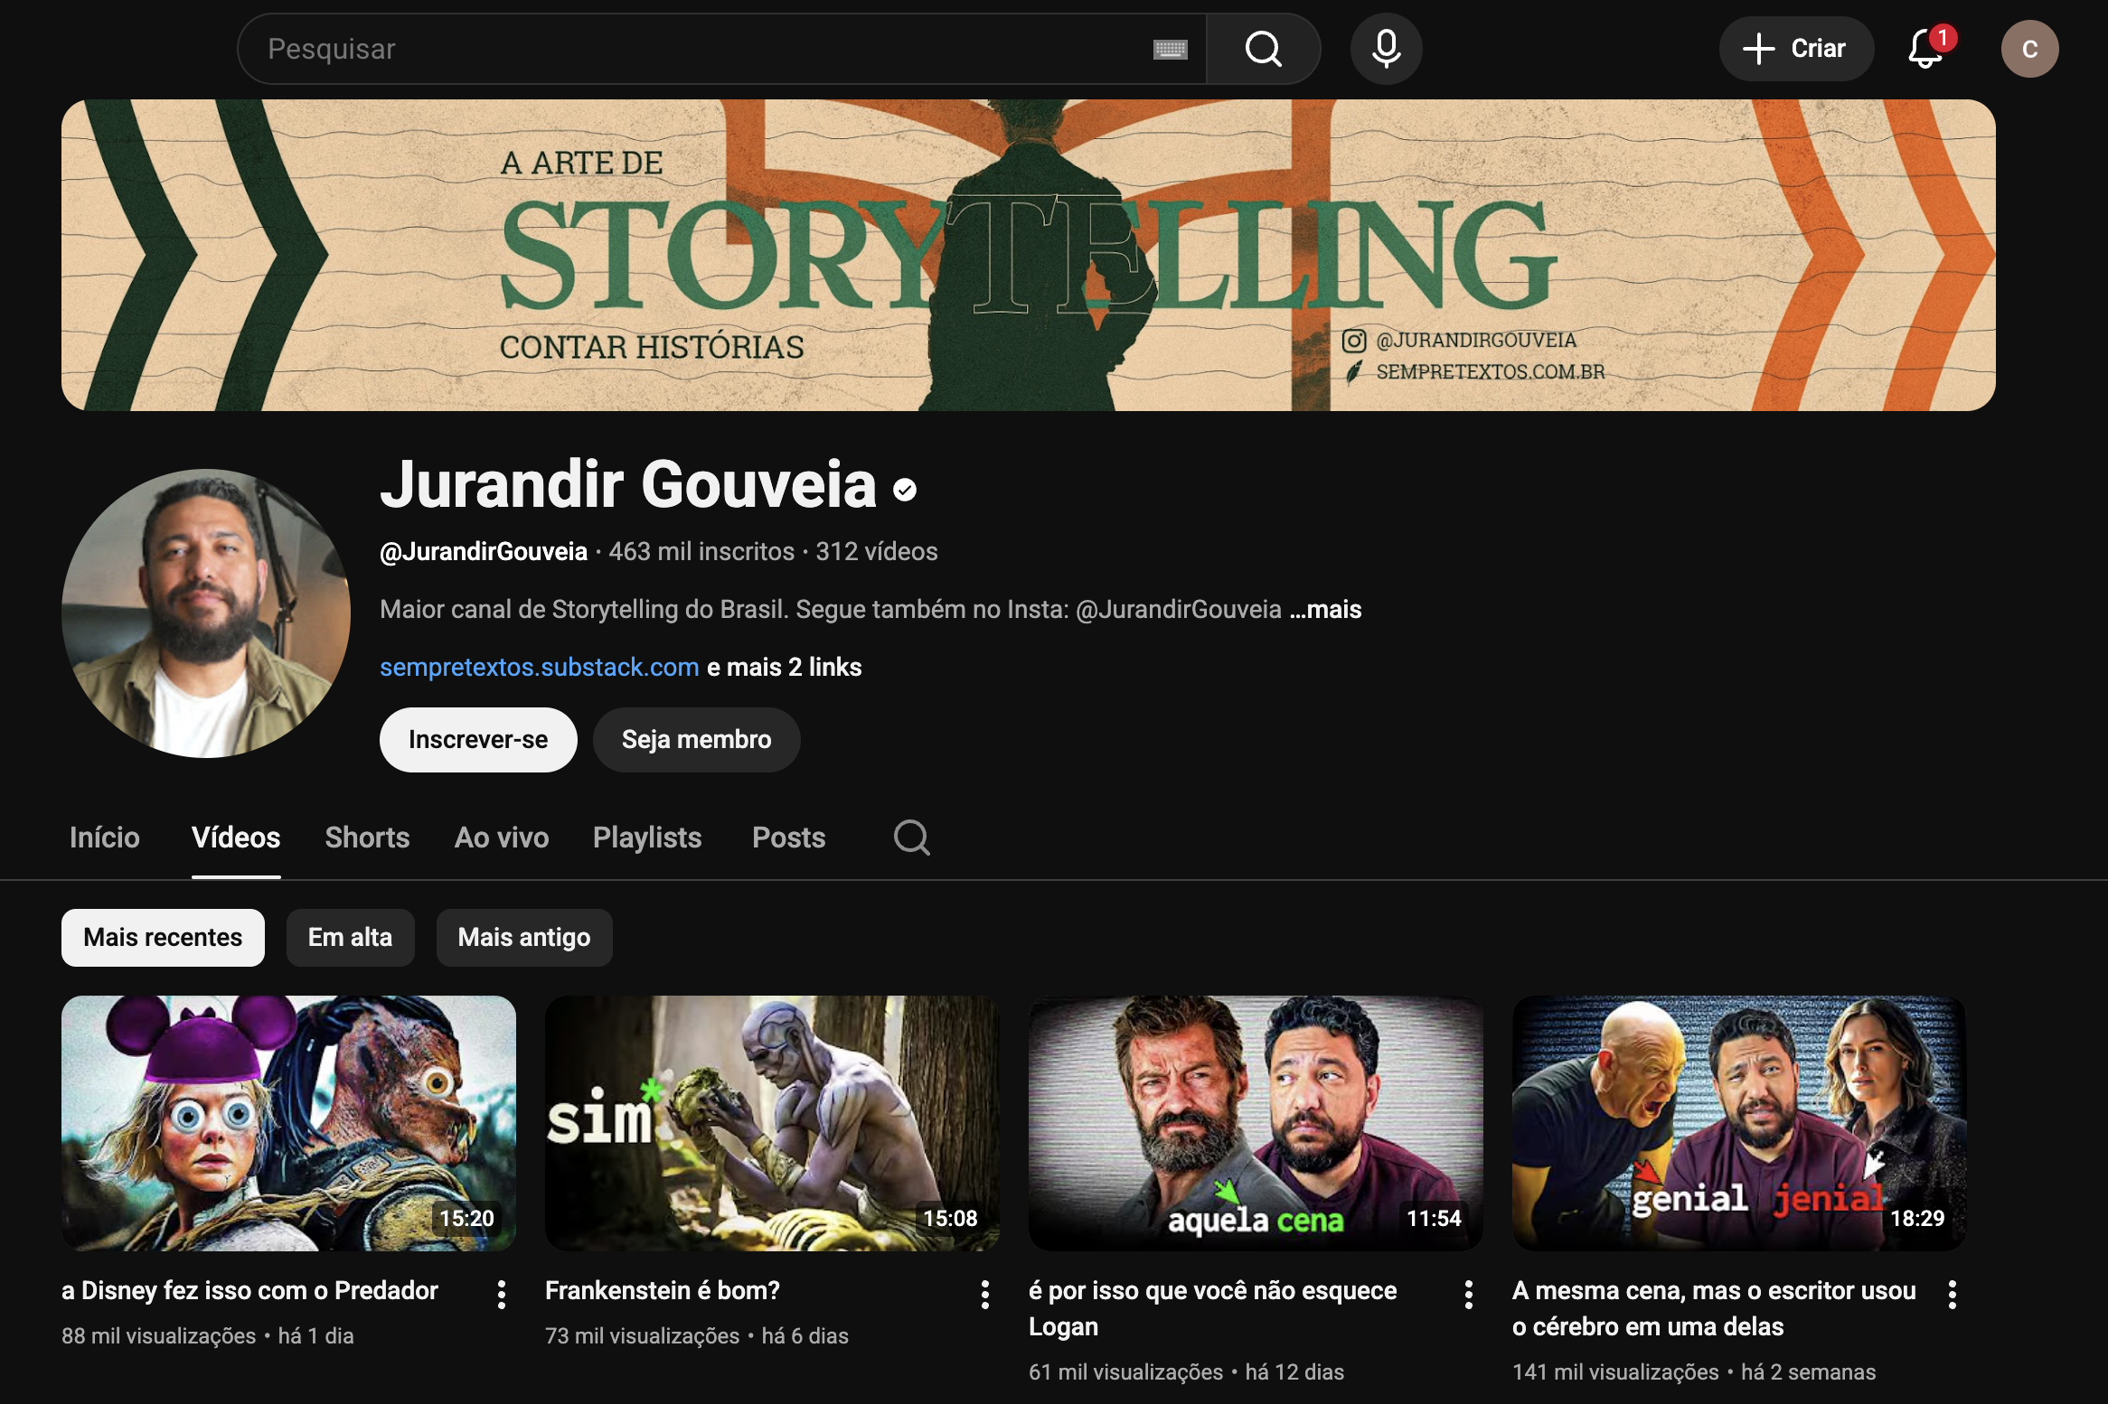
Task: Expand the 'e mais 2 links' list
Action: click(x=784, y=668)
